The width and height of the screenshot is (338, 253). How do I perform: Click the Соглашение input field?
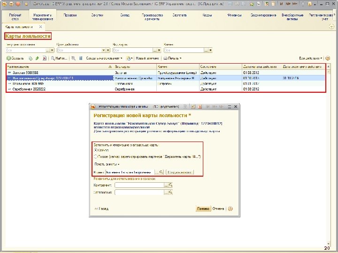coord(139,193)
